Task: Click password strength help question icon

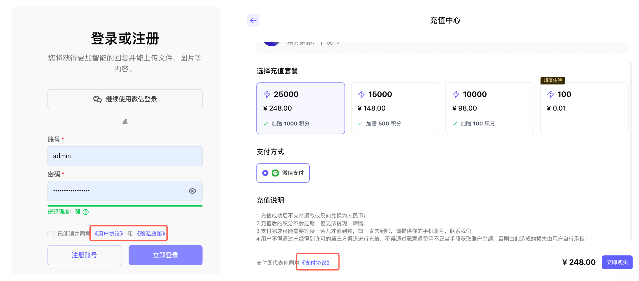Action: pyautogui.click(x=86, y=212)
